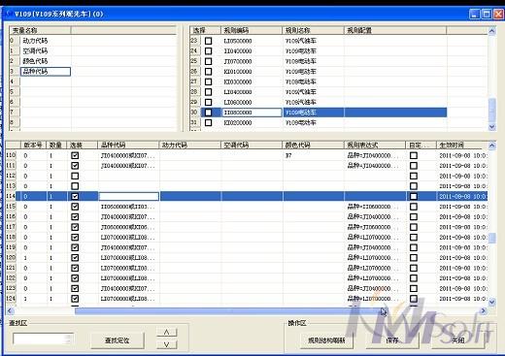The height and width of the screenshot is (356, 505).
Task: Click the bottom grid horizontal scrollbar left arrow
Action: (x=10, y=310)
